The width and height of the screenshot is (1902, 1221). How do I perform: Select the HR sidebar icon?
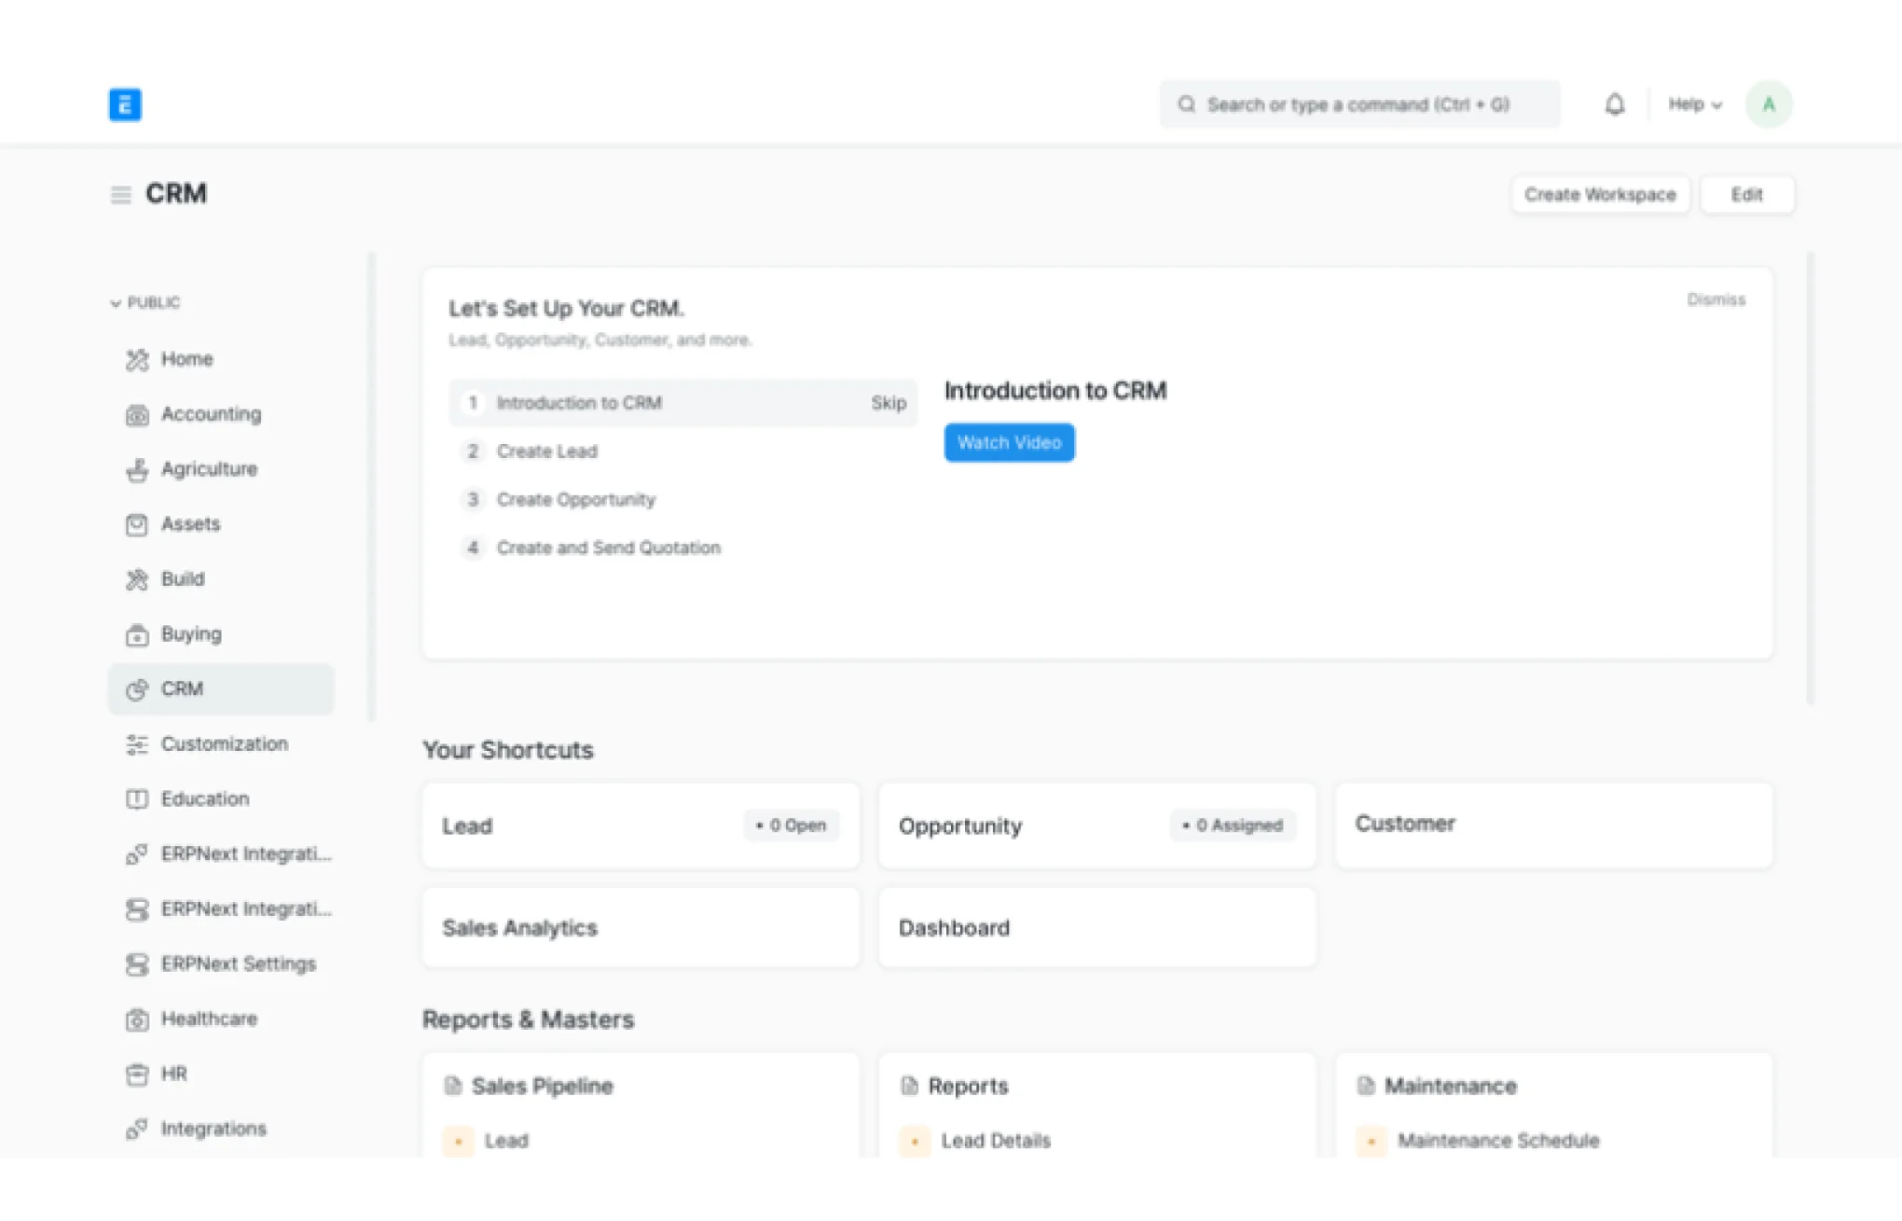(x=137, y=1074)
